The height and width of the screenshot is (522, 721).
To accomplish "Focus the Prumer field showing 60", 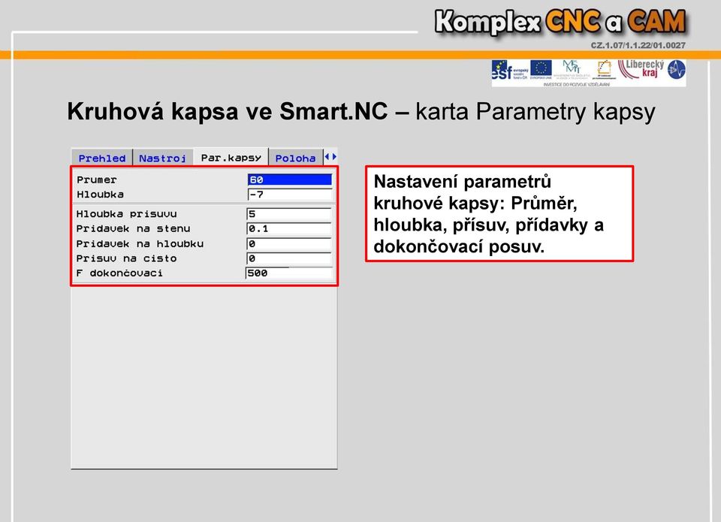I will [290, 180].
